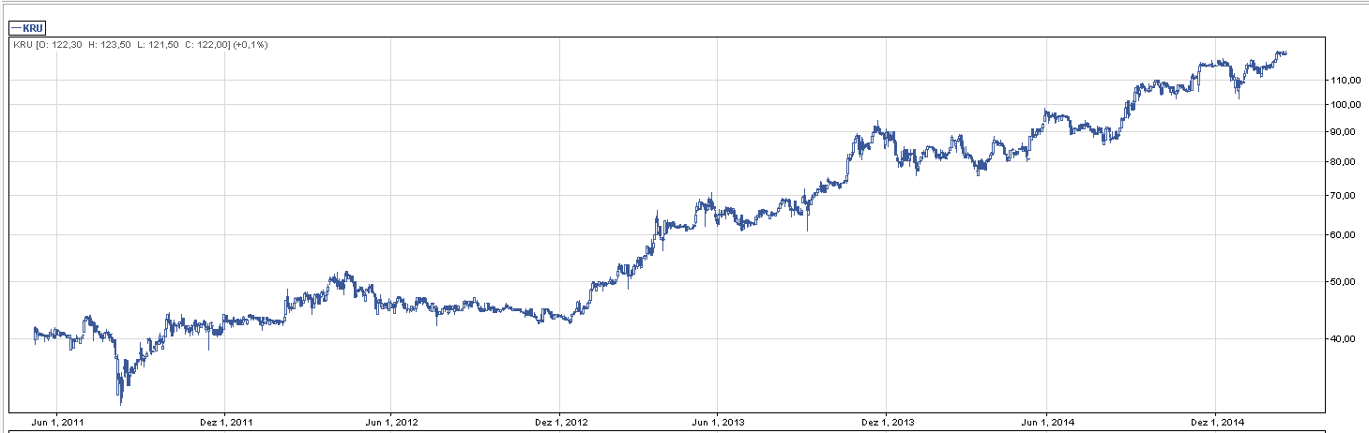
Task: Click the KRU OHLC info text
Action: tap(140, 45)
